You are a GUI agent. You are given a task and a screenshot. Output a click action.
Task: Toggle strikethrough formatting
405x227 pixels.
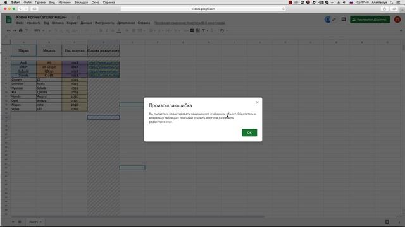coord(113,30)
